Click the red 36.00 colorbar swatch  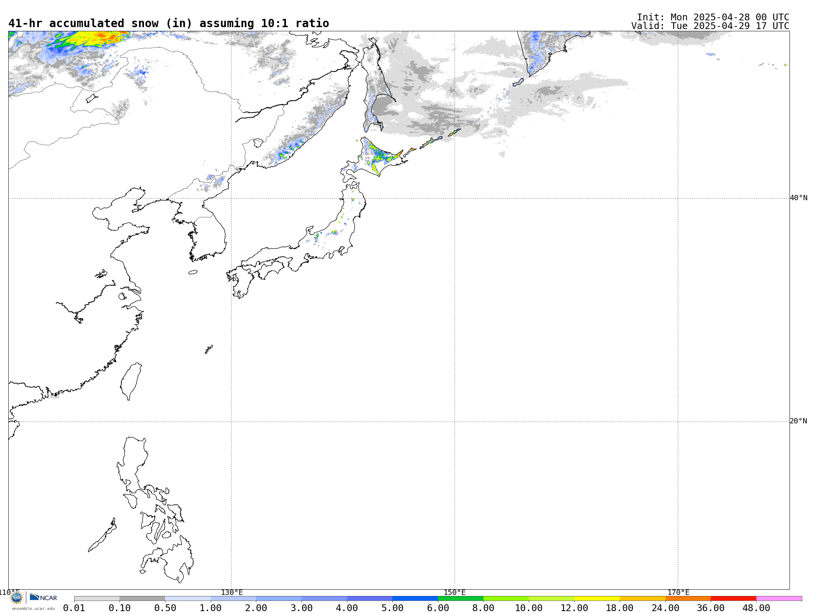[733, 599]
